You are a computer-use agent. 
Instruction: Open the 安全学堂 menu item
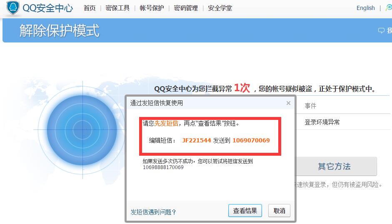pos(220,8)
